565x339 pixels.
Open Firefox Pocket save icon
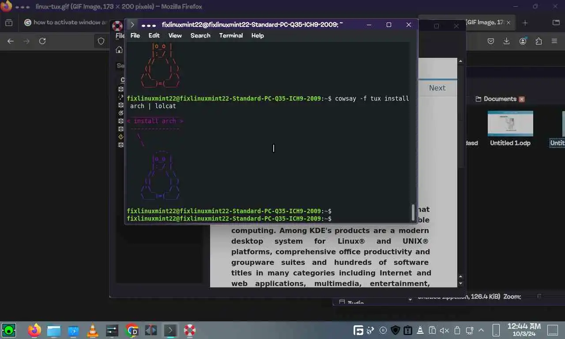pos(491,41)
